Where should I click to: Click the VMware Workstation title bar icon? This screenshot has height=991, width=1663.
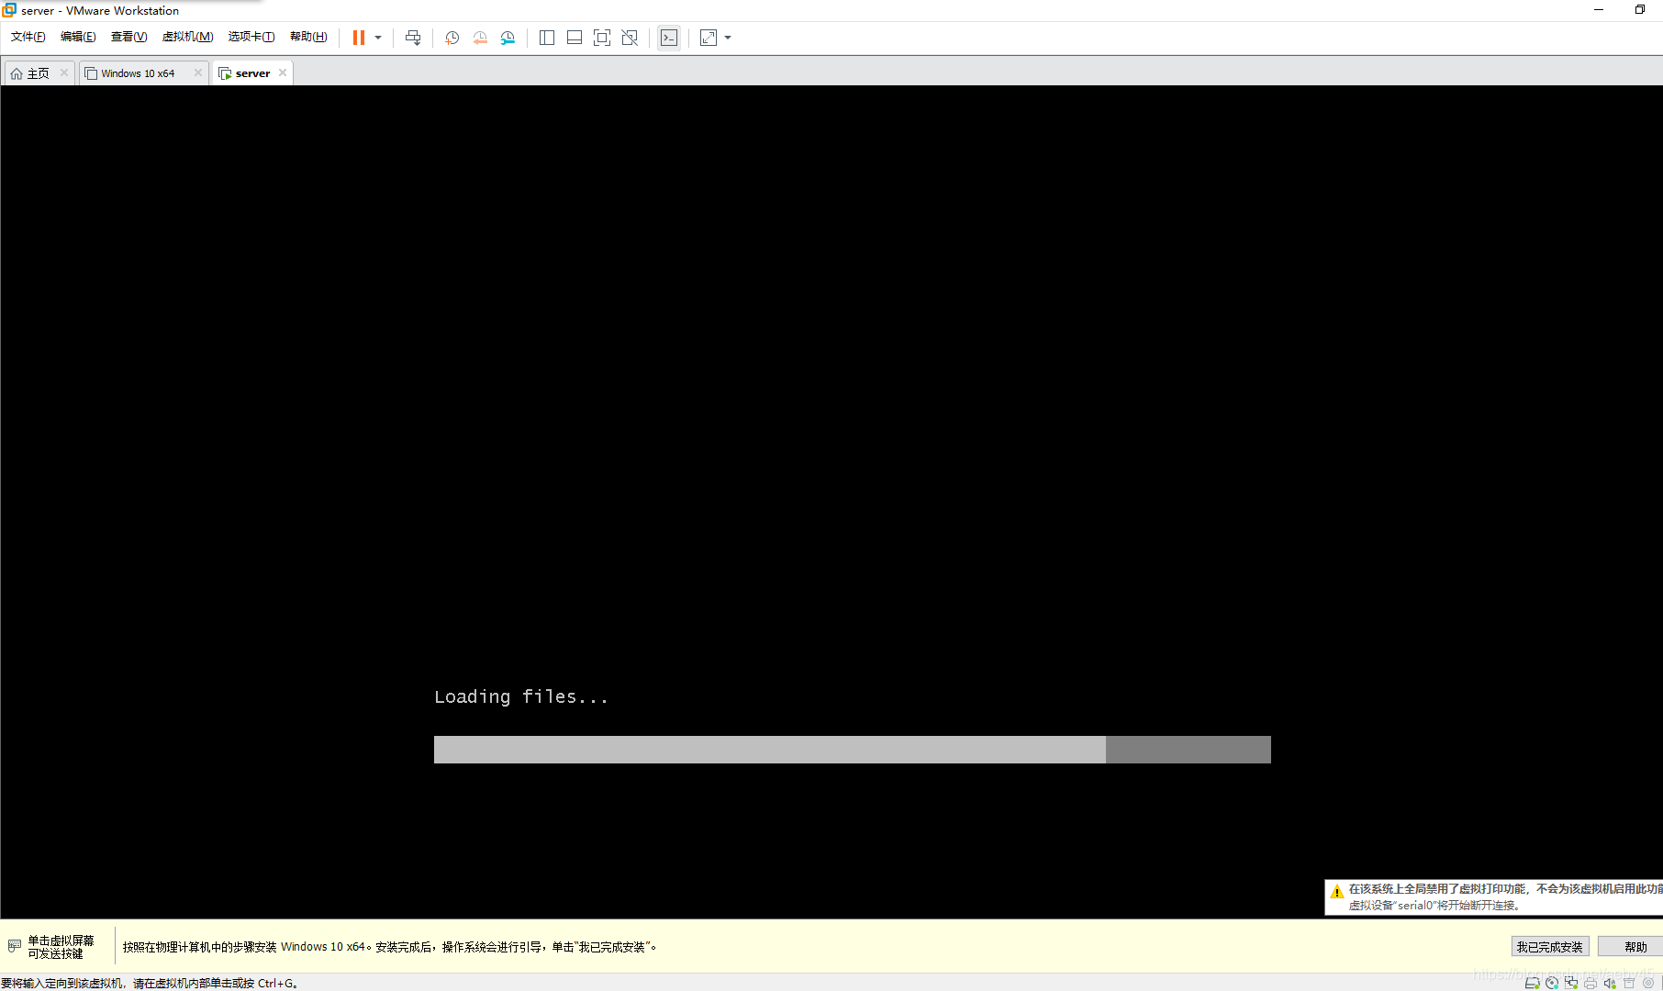click(9, 10)
